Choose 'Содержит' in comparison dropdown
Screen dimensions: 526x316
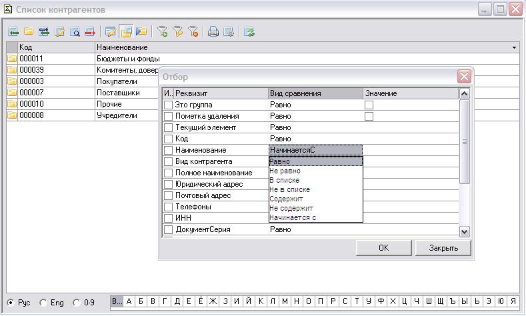tap(286, 199)
